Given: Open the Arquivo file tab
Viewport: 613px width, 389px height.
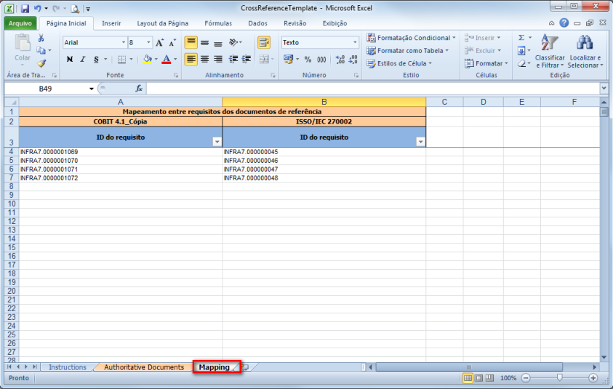Looking at the screenshot, I should tap(20, 23).
